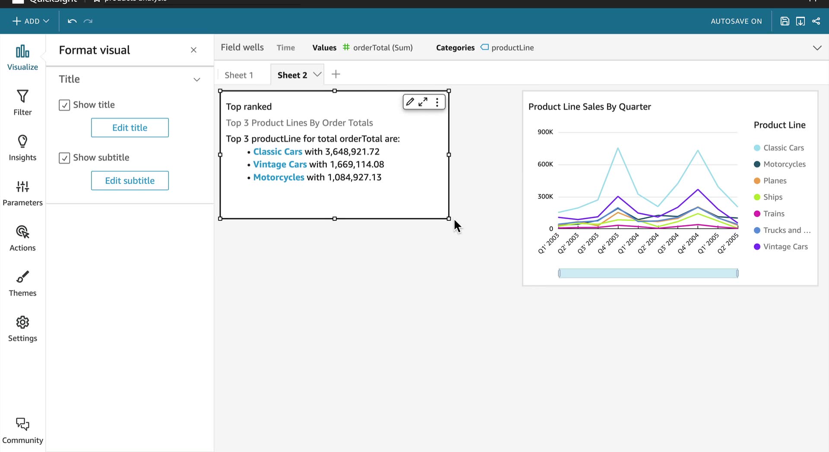Click the Edit title button

(x=130, y=128)
